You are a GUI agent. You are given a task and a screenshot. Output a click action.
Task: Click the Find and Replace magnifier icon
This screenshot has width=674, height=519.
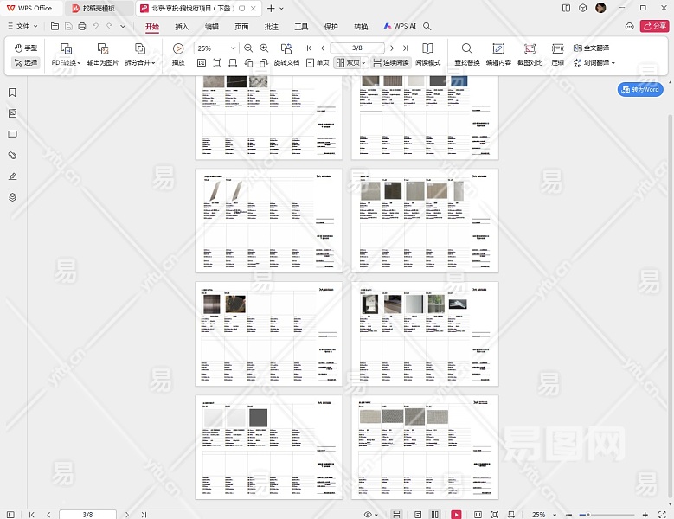466,49
